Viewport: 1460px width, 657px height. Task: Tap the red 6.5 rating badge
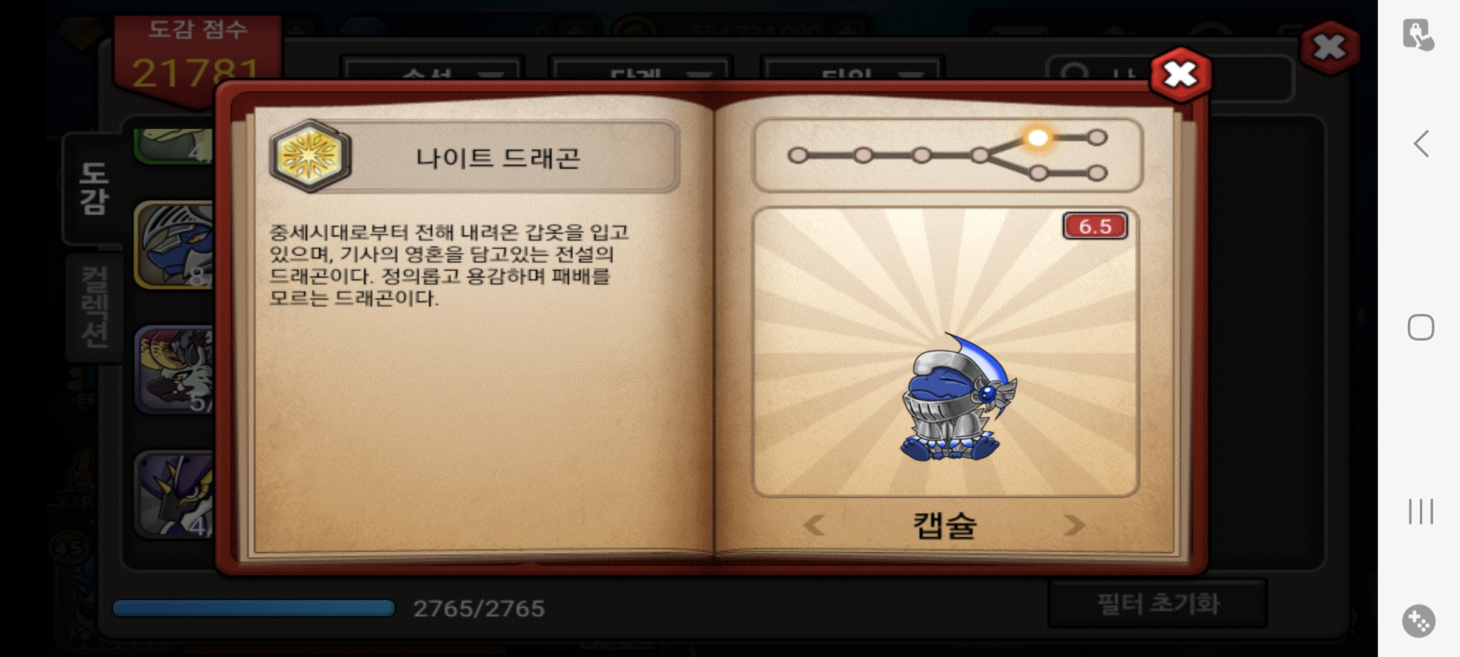(1095, 226)
